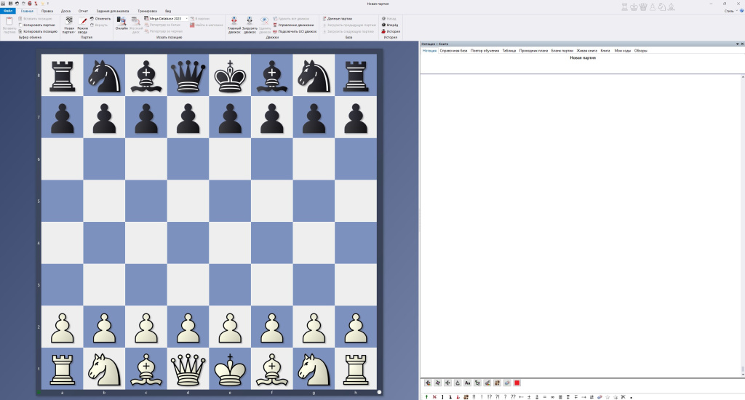Insert the '=' equal position symbol
Image resolution: width=745 pixels, height=400 pixels.
coord(544,396)
